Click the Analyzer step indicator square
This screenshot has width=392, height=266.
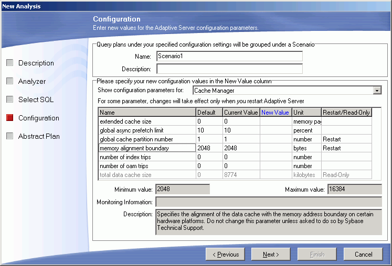9,81
